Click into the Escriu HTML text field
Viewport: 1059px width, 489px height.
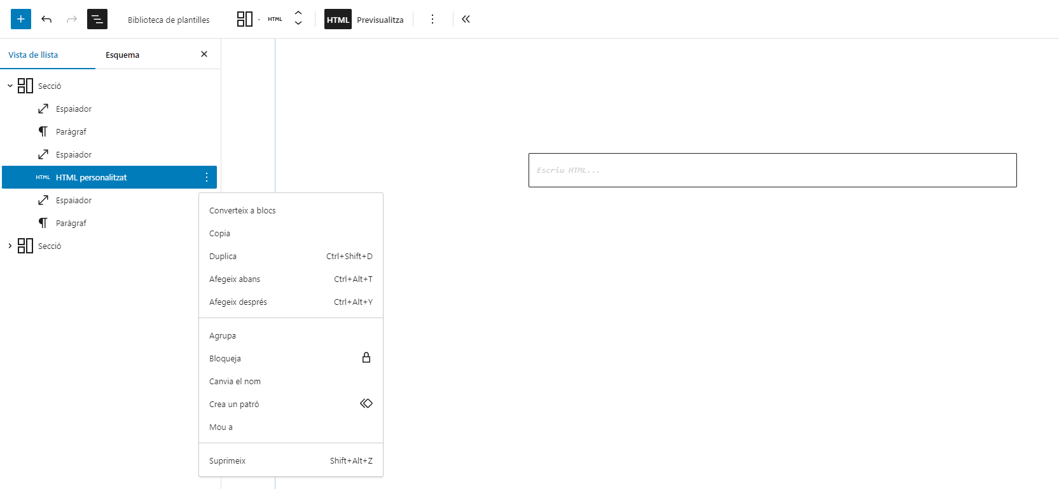click(772, 170)
